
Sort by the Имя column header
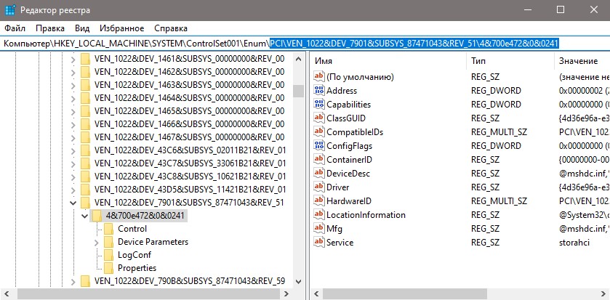pos(388,61)
